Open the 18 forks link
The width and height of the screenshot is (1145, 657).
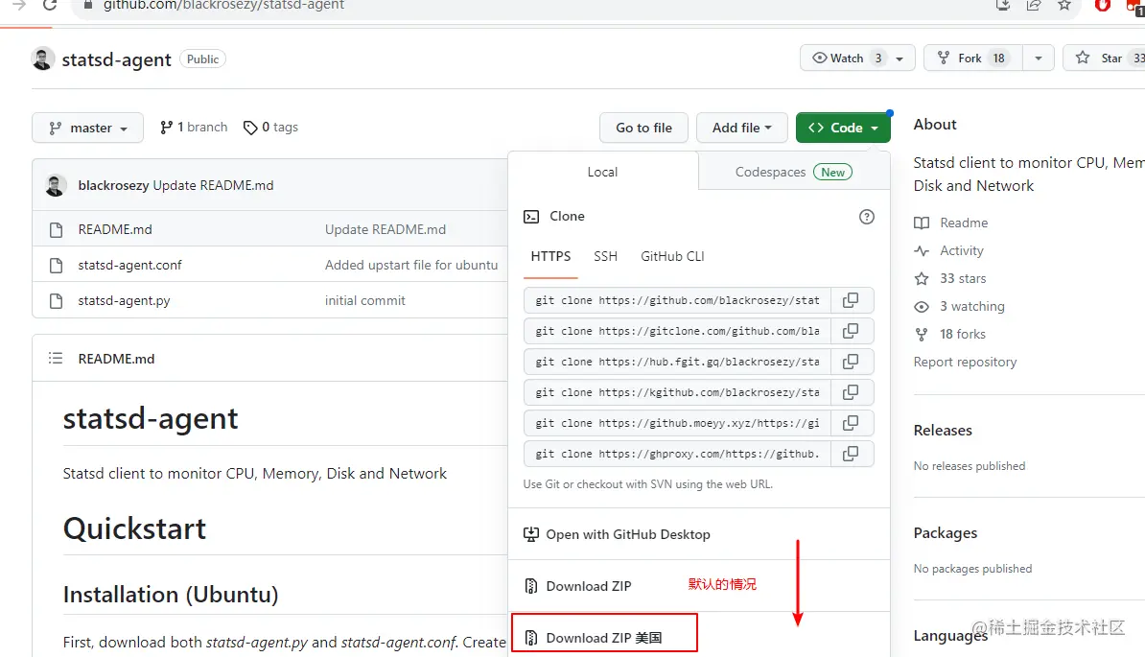coord(950,335)
